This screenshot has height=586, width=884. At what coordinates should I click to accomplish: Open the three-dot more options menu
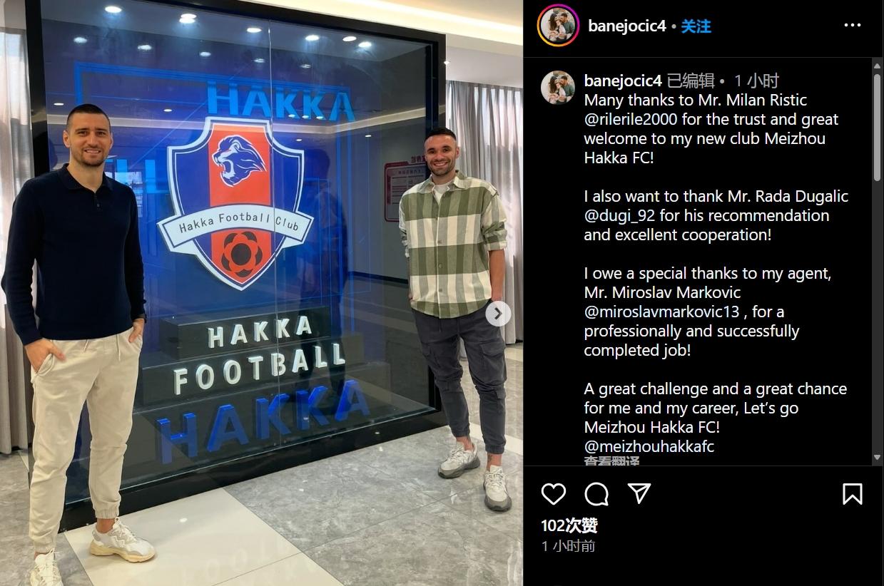pyautogui.click(x=853, y=26)
